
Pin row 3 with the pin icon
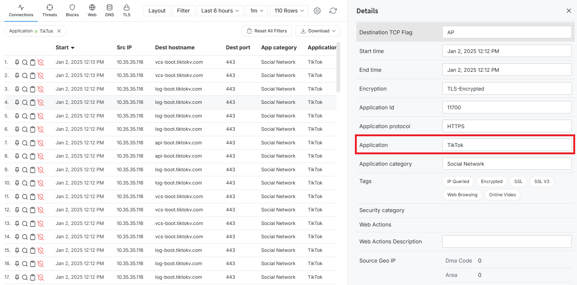coord(17,89)
